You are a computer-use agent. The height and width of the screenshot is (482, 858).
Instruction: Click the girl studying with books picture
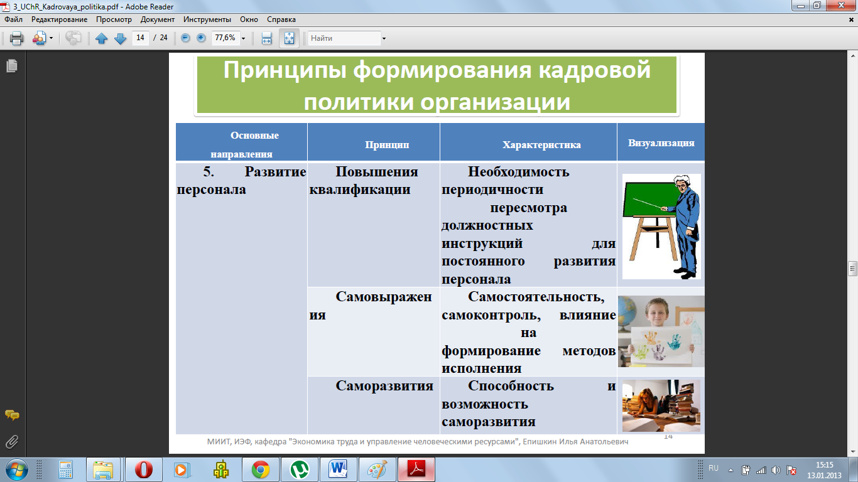click(x=661, y=405)
